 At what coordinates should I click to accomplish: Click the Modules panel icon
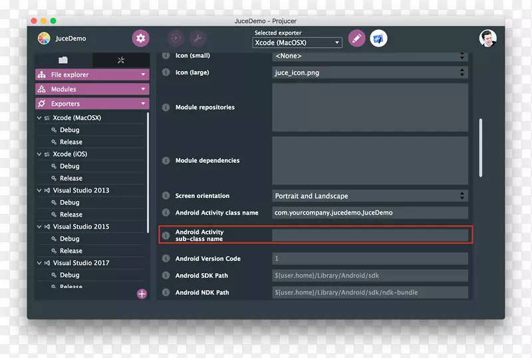coord(42,89)
